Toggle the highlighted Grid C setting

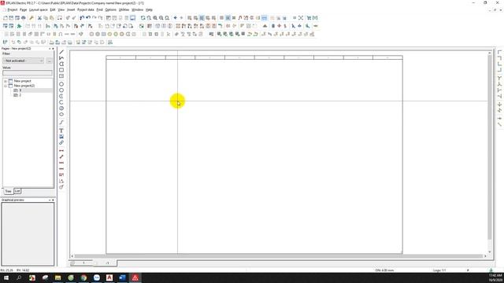202,18
